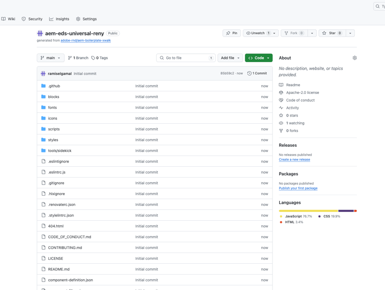
Task: Focus the Go to file search field
Action: pyautogui.click(x=186, y=57)
